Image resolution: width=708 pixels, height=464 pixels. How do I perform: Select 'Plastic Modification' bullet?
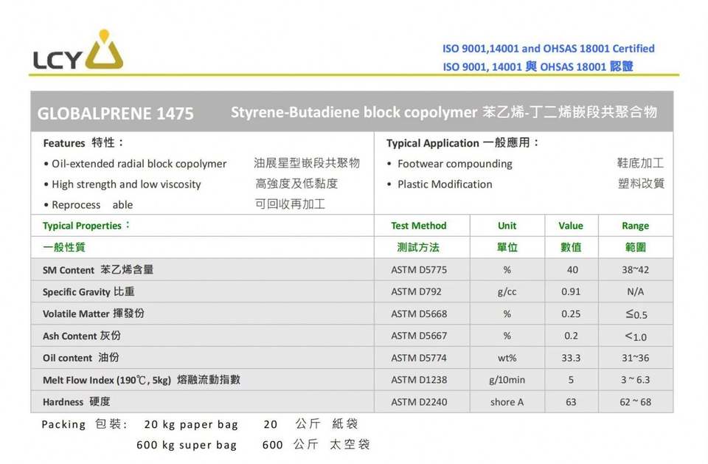[x=445, y=184]
